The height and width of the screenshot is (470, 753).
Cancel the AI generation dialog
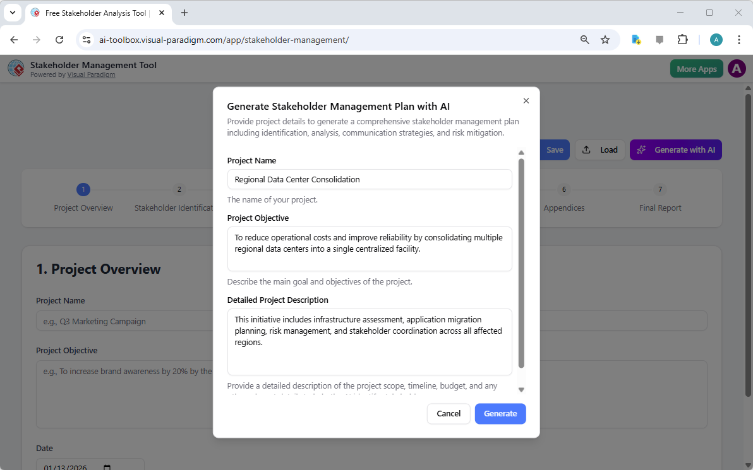pos(449,413)
